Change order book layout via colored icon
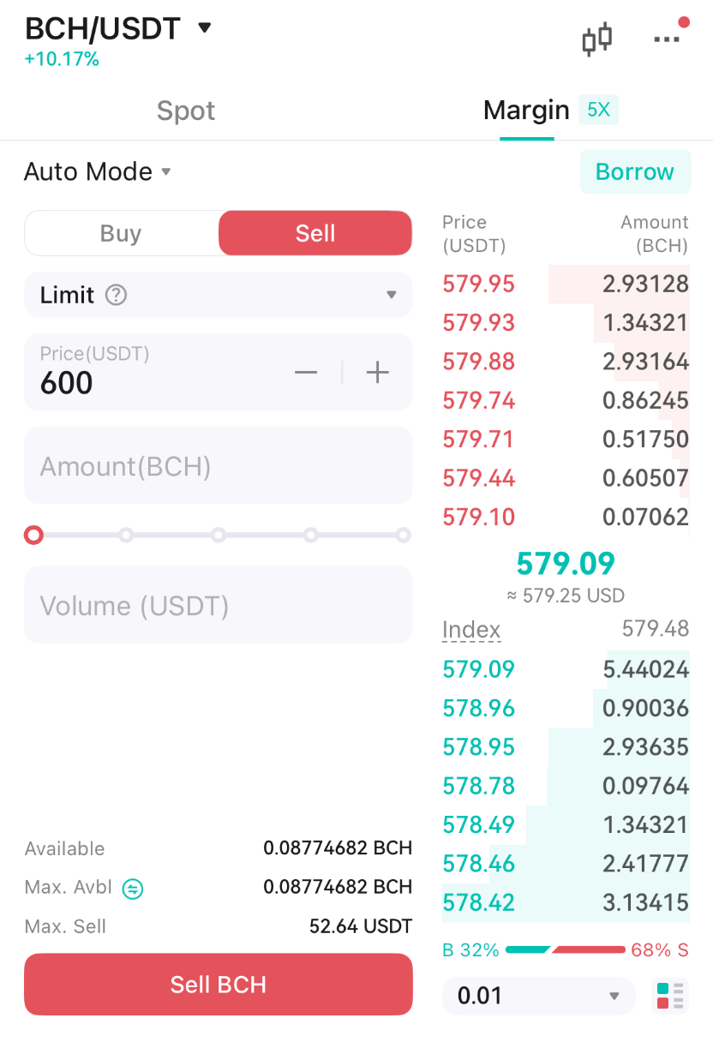This screenshot has width=713, height=1042. [x=670, y=996]
